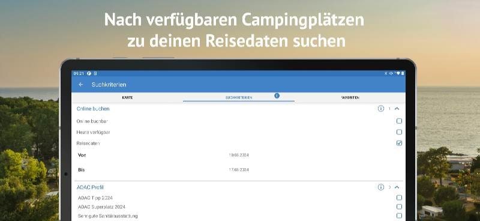
Task: Click the ADAC Superplatz 2024 label
Action: pos(101,207)
